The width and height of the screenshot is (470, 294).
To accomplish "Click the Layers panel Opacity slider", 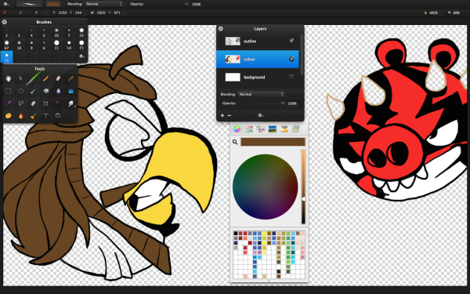I will [x=261, y=103].
